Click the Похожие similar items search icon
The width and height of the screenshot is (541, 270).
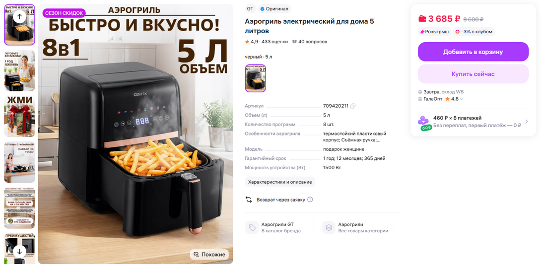pyautogui.click(x=197, y=255)
